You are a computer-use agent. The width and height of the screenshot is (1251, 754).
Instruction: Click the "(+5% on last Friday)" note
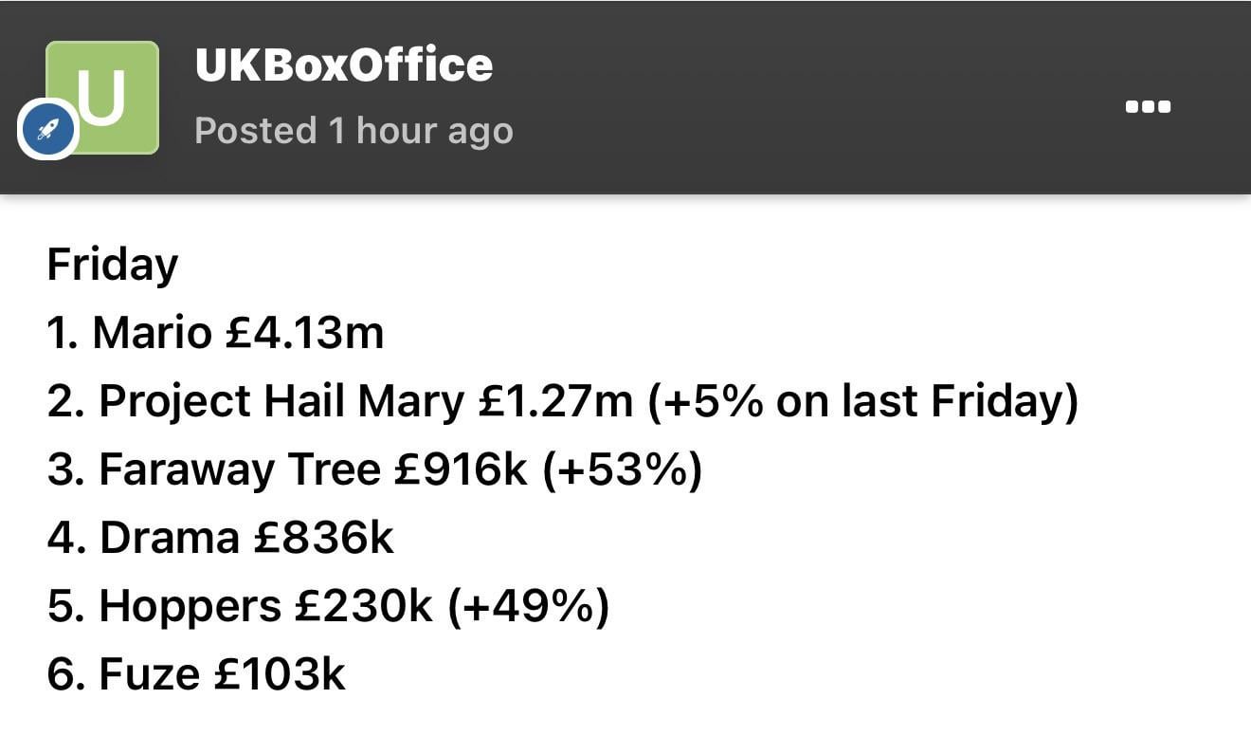coord(862,402)
